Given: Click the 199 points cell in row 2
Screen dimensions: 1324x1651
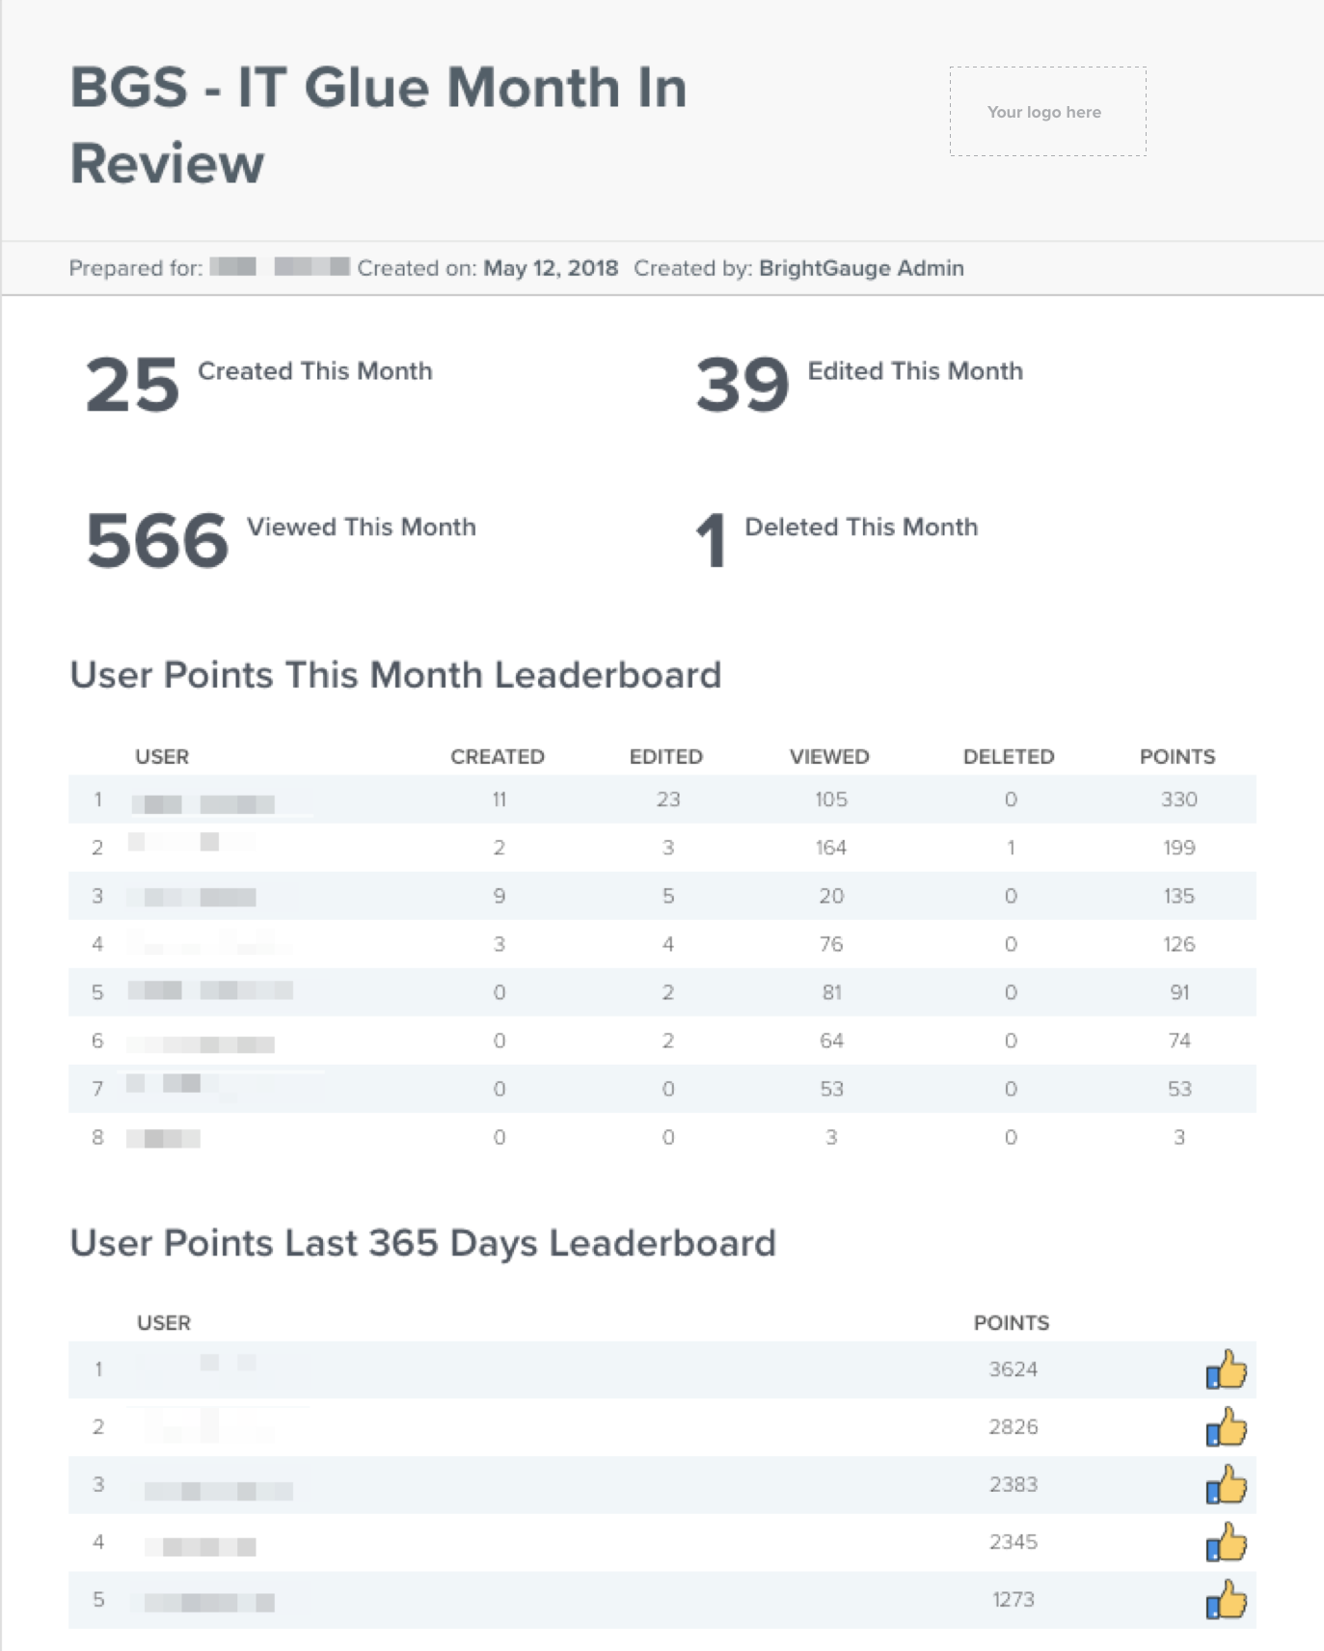Looking at the screenshot, I should (1179, 848).
